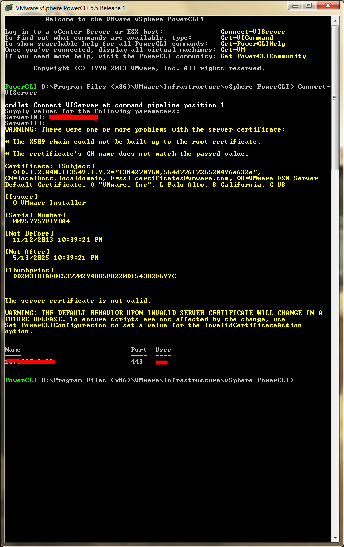Click the Get-VICommand text
This screenshot has width=344, height=547.
tap(247, 38)
